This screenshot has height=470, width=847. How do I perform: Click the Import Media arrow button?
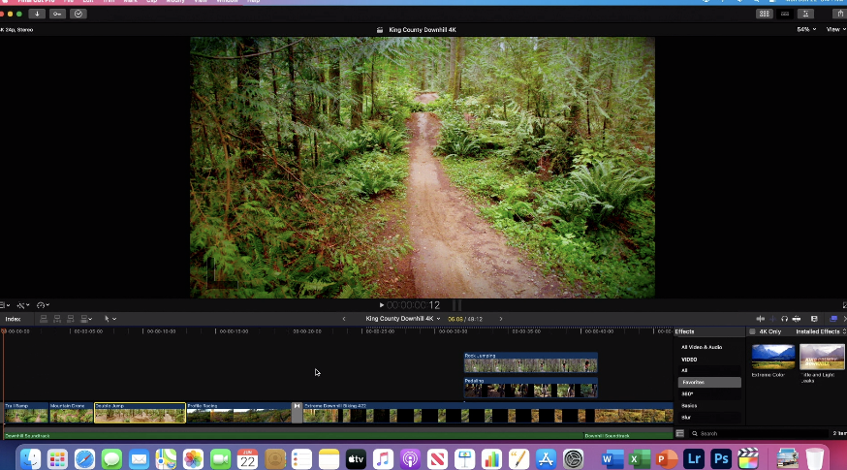pos(37,14)
